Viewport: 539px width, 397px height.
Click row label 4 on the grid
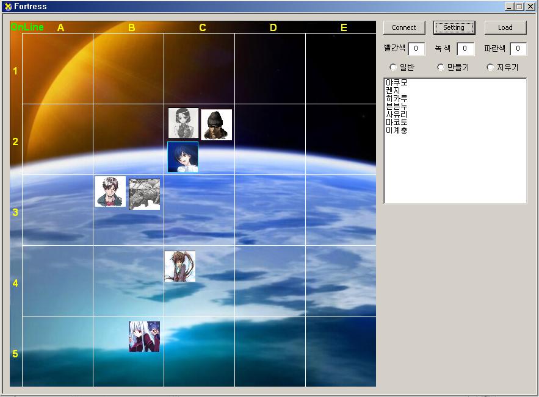[x=15, y=283]
